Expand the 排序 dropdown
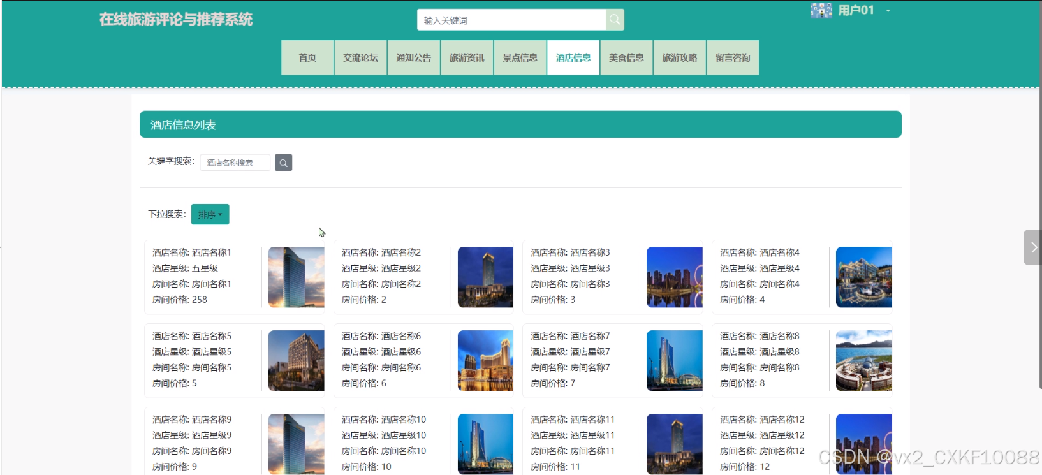Viewport: 1042px width, 475px height. [210, 214]
